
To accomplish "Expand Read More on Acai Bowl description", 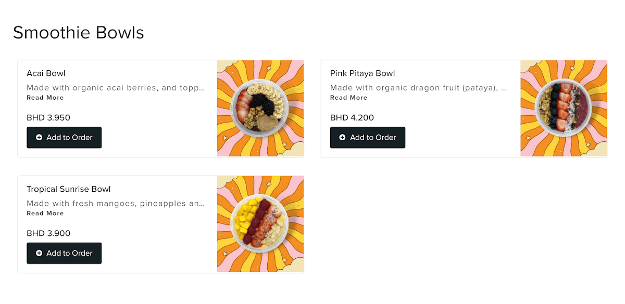I will point(45,98).
